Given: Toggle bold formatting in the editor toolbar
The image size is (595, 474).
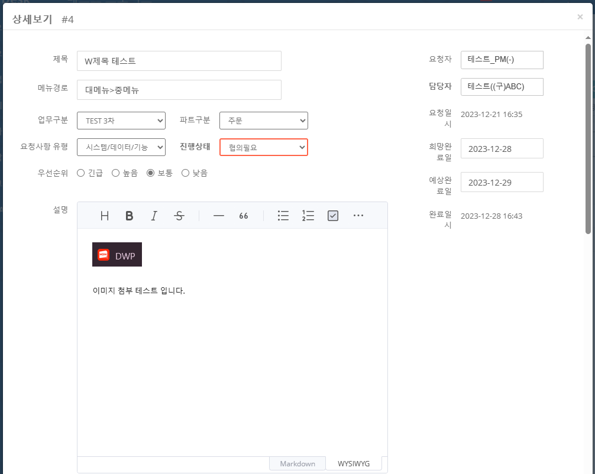Looking at the screenshot, I should click(x=129, y=216).
